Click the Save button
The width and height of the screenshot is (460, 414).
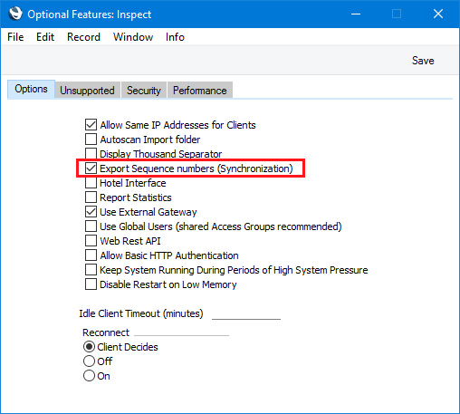(423, 61)
